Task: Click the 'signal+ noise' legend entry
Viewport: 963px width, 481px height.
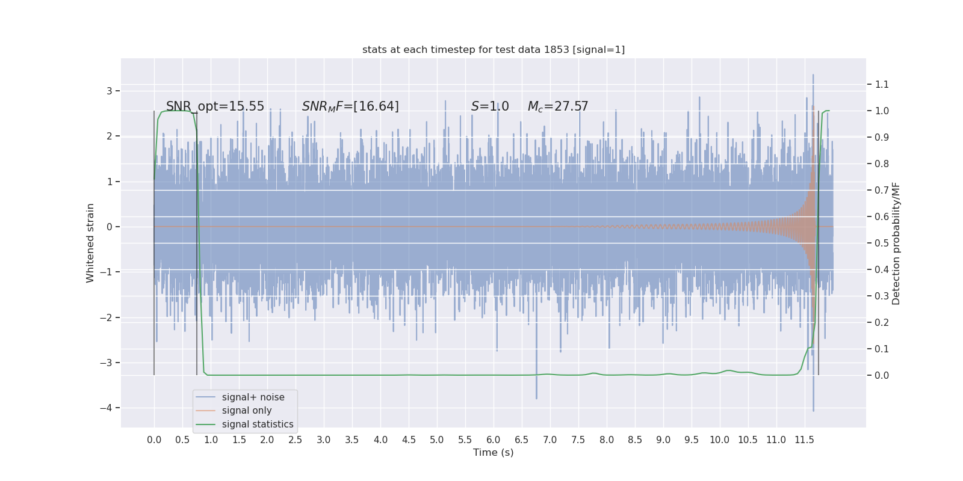Action: 253,397
